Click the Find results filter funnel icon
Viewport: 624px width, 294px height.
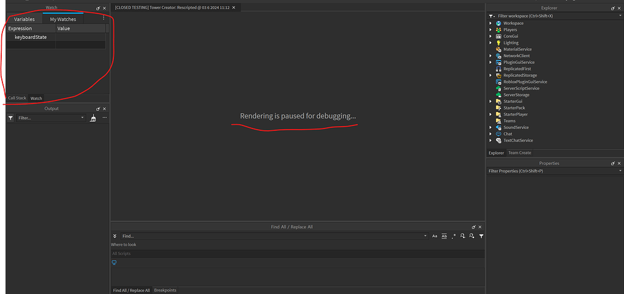481,236
